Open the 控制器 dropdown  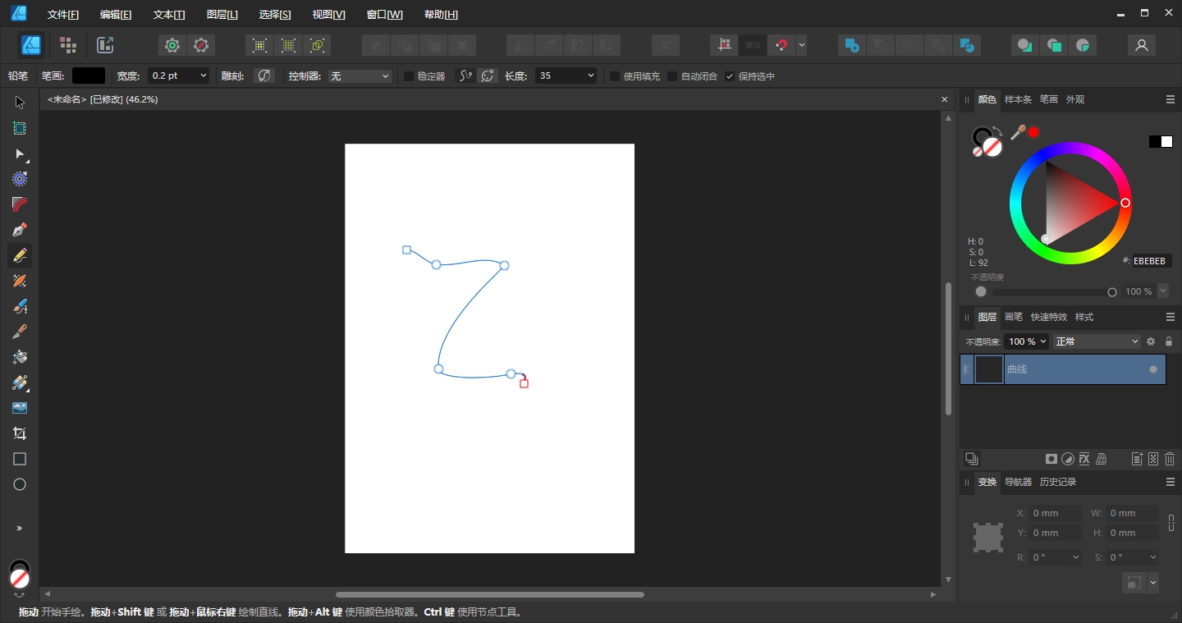[360, 76]
